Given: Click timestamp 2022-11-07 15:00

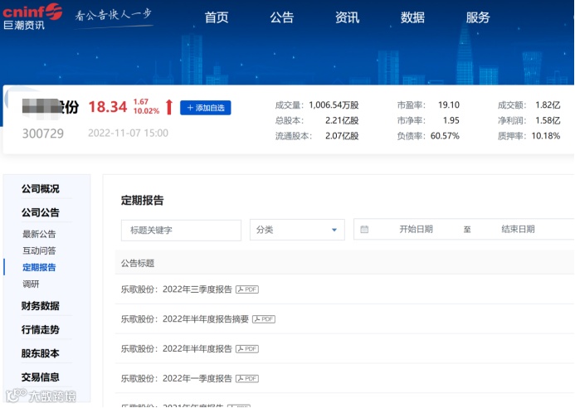Looking at the screenshot, I should click(128, 133).
